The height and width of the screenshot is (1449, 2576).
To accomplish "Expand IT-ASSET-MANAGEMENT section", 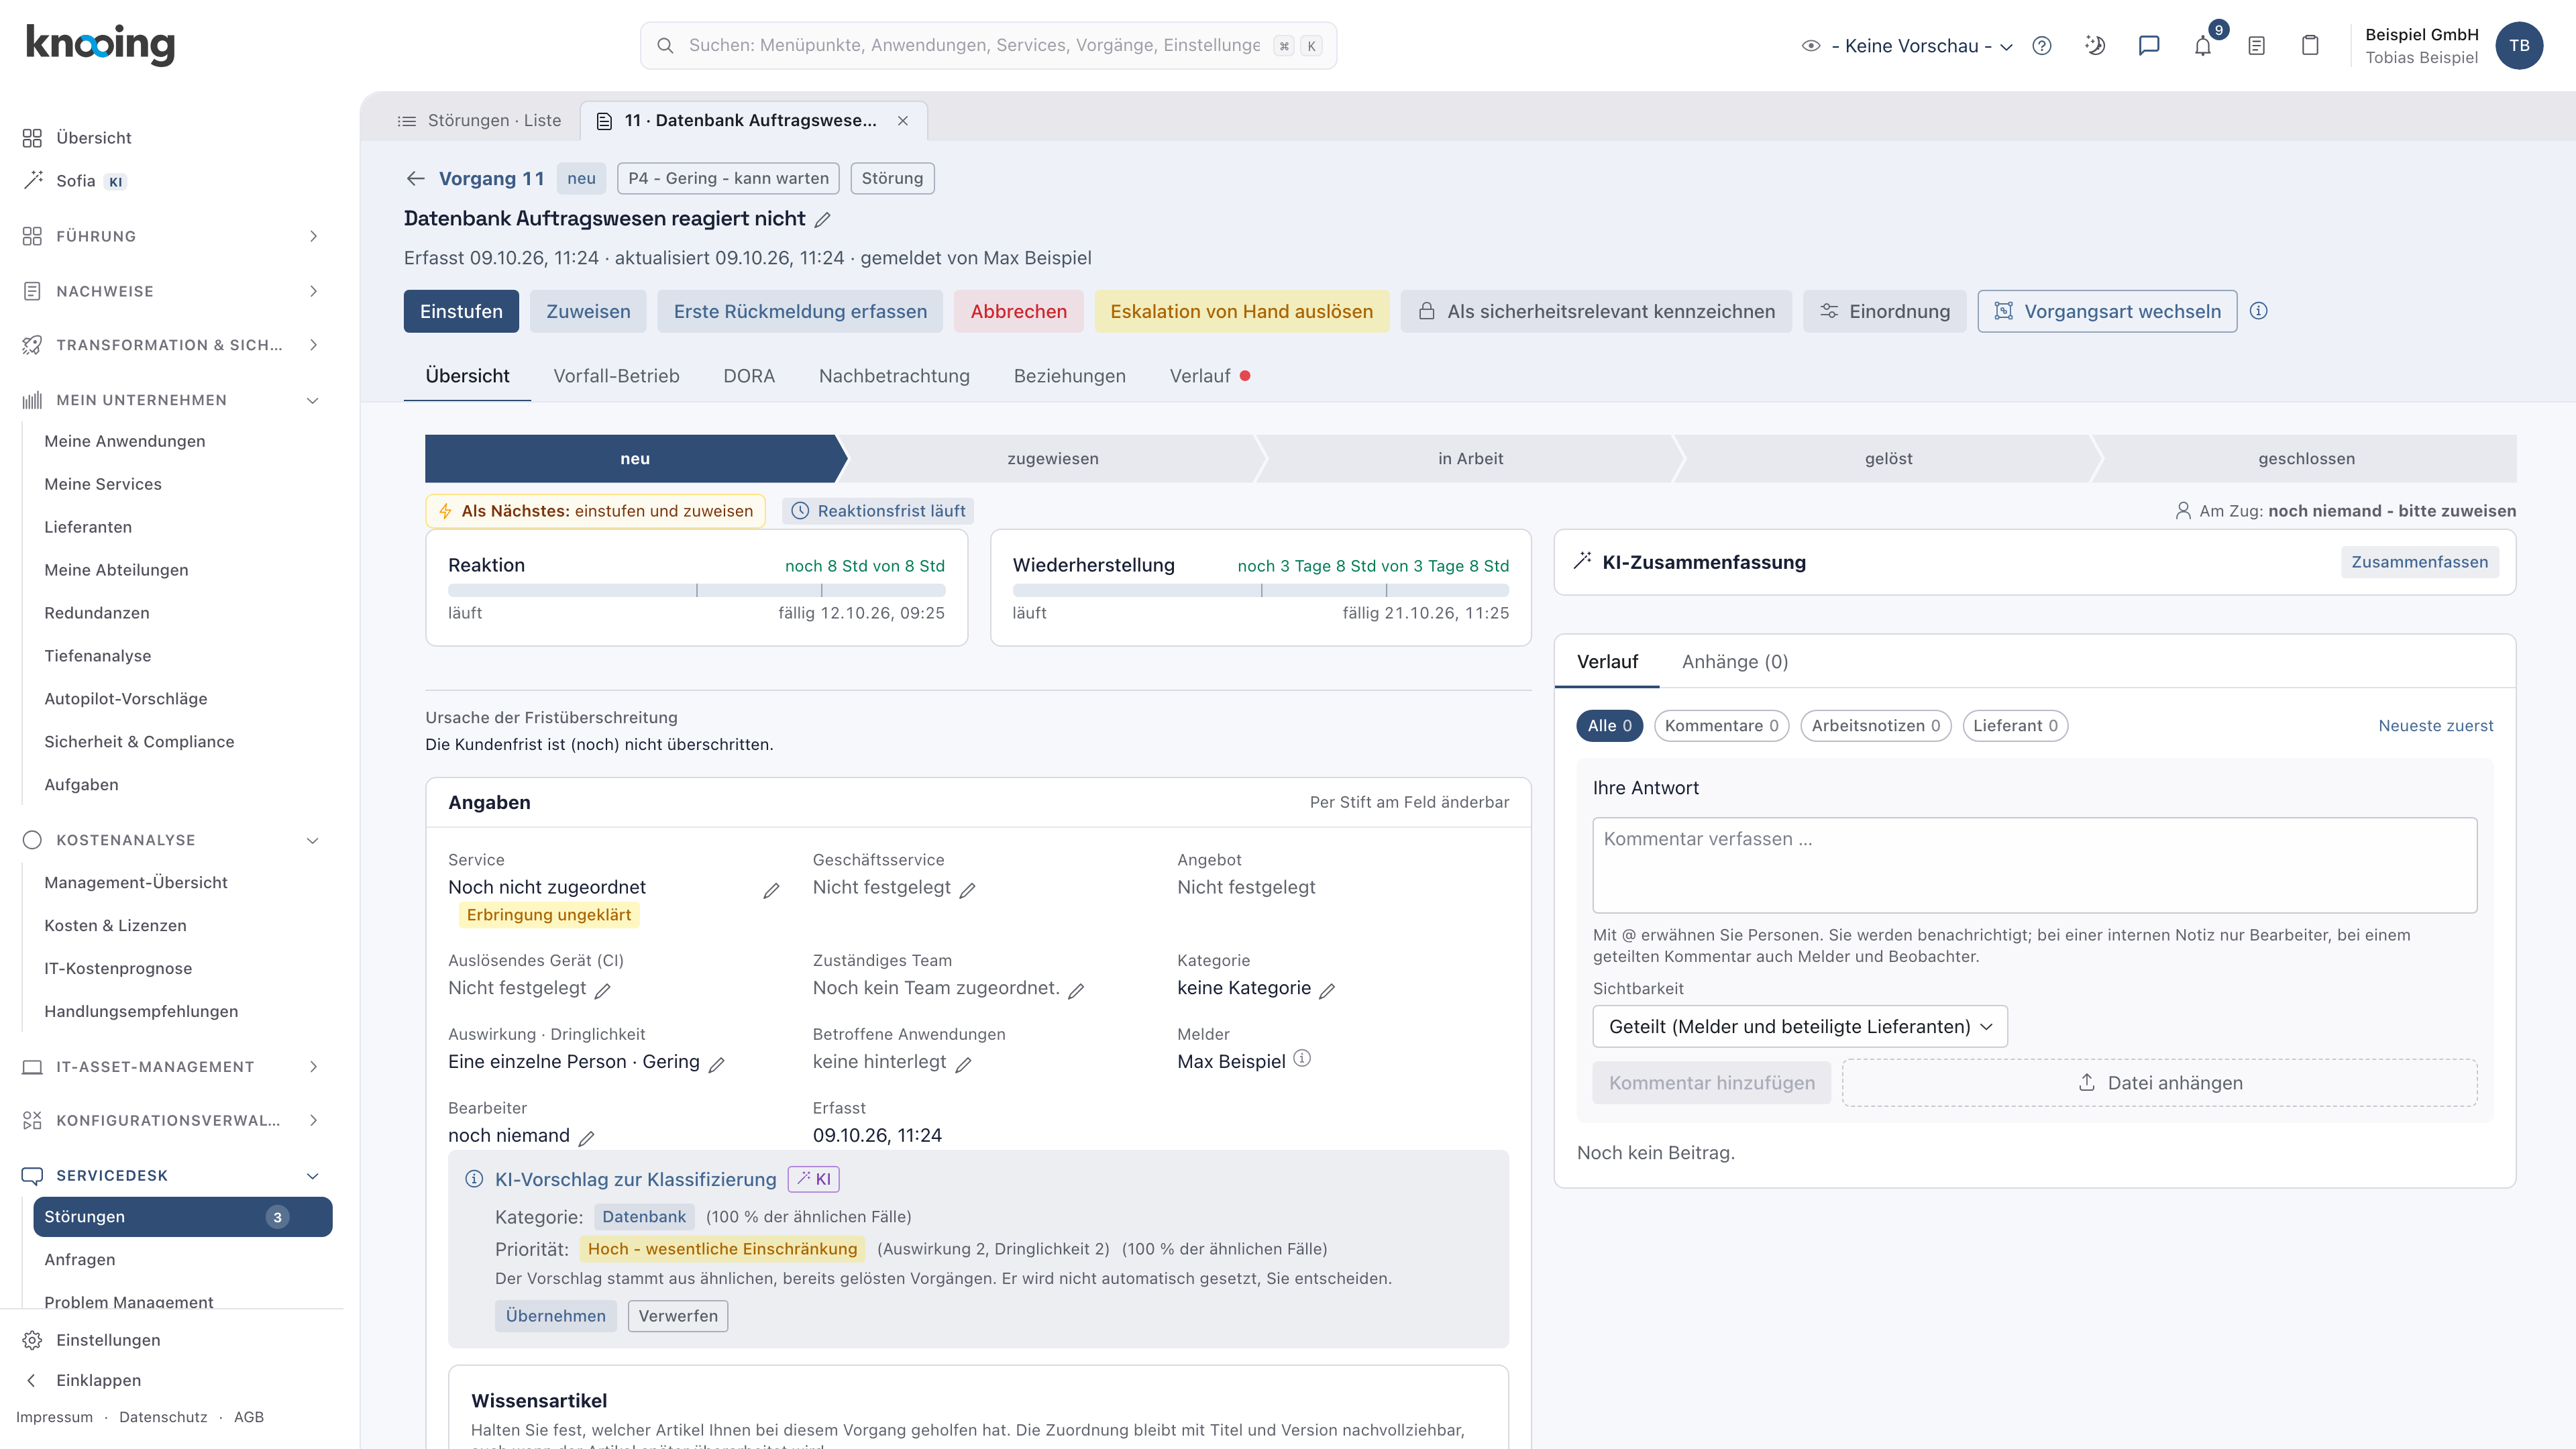I will coord(171,1067).
